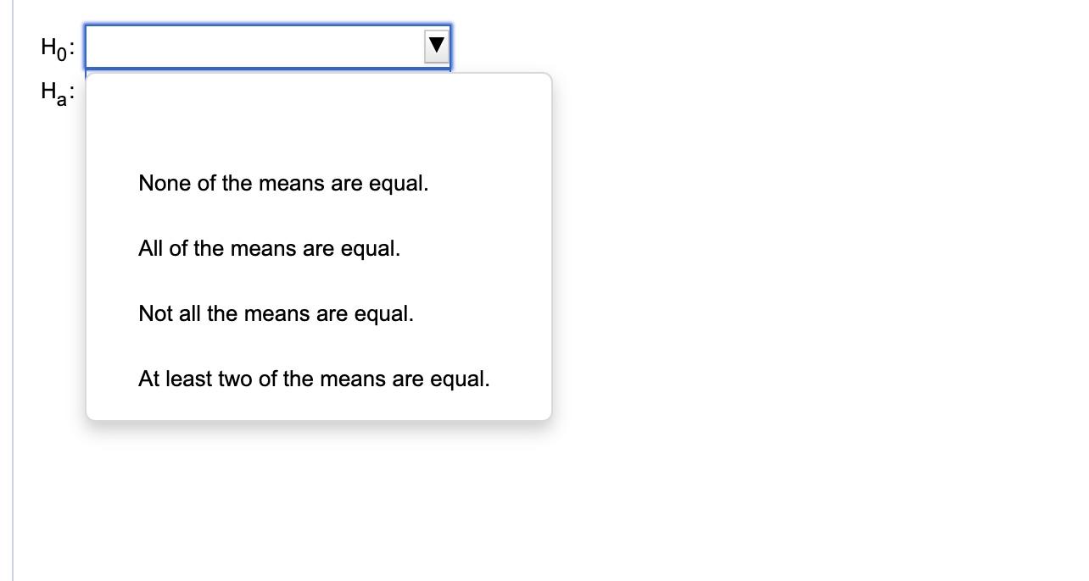Click the open dropdown list panel

(318, 246)
